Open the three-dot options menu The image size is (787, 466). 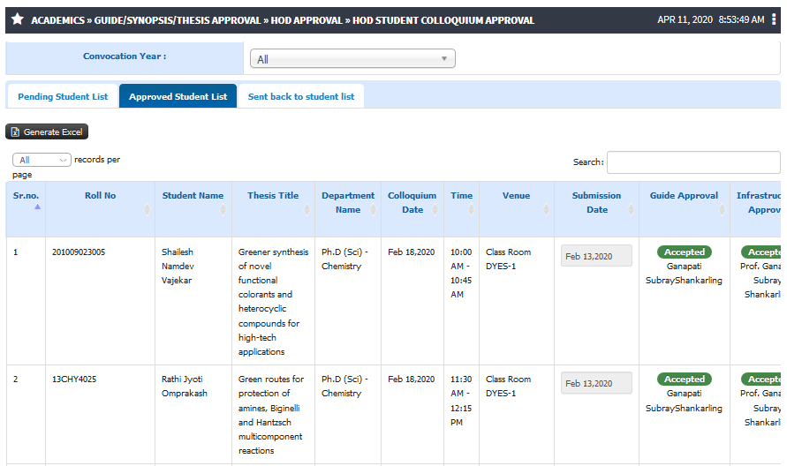[774, 19]
